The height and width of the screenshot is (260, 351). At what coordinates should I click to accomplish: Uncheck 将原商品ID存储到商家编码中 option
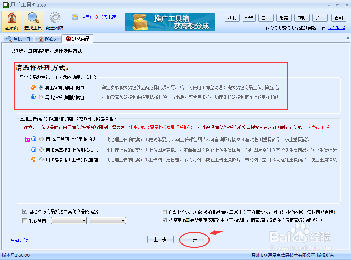click(x=164, y=220)
